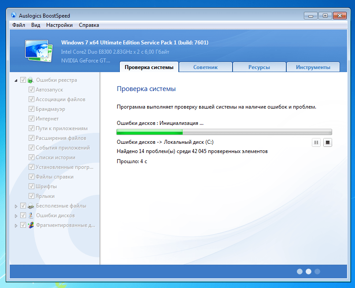Select the first bottom page indicator dot
Screen dimensions: 355x288
point(300,271)
